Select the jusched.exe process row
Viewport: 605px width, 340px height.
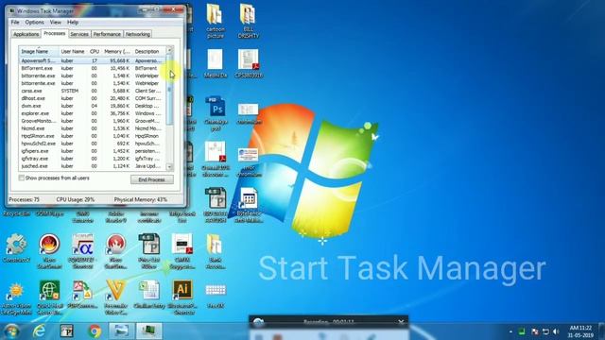pyautogui.click(x=92, y=166)
